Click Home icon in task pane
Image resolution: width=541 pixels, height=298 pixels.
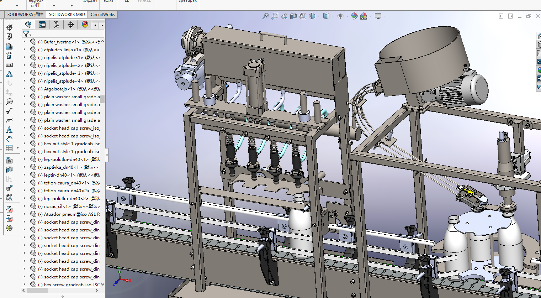[539, 36]
